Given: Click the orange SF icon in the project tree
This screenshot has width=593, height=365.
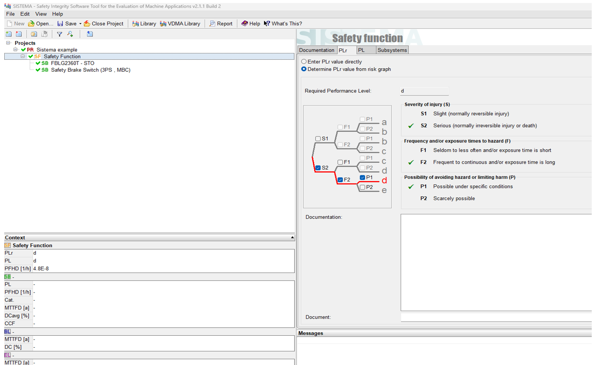Looking at the screenshot, I should (38, 56).
